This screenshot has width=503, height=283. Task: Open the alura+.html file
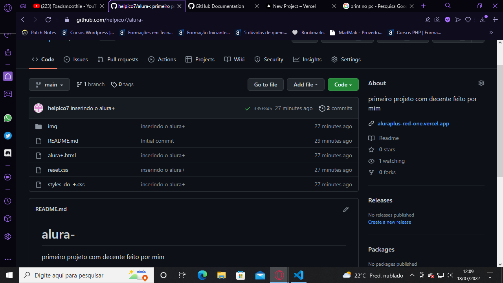point(62,155)
